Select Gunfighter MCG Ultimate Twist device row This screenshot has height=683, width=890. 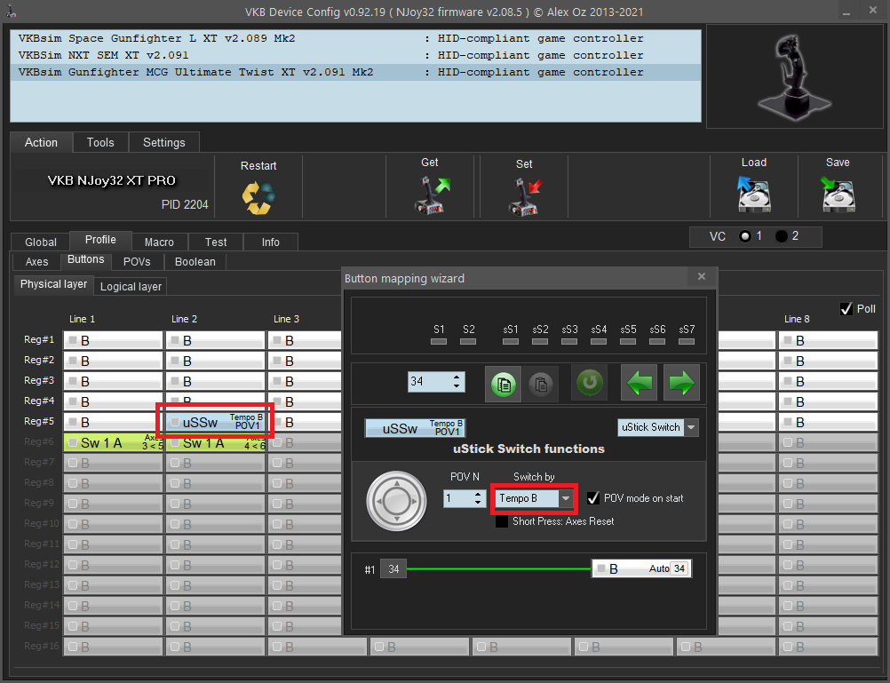pos(355,72)
